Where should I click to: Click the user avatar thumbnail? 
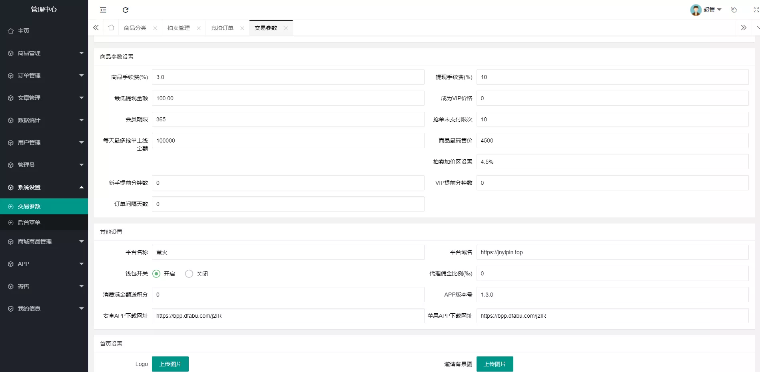tap(696, 10)
